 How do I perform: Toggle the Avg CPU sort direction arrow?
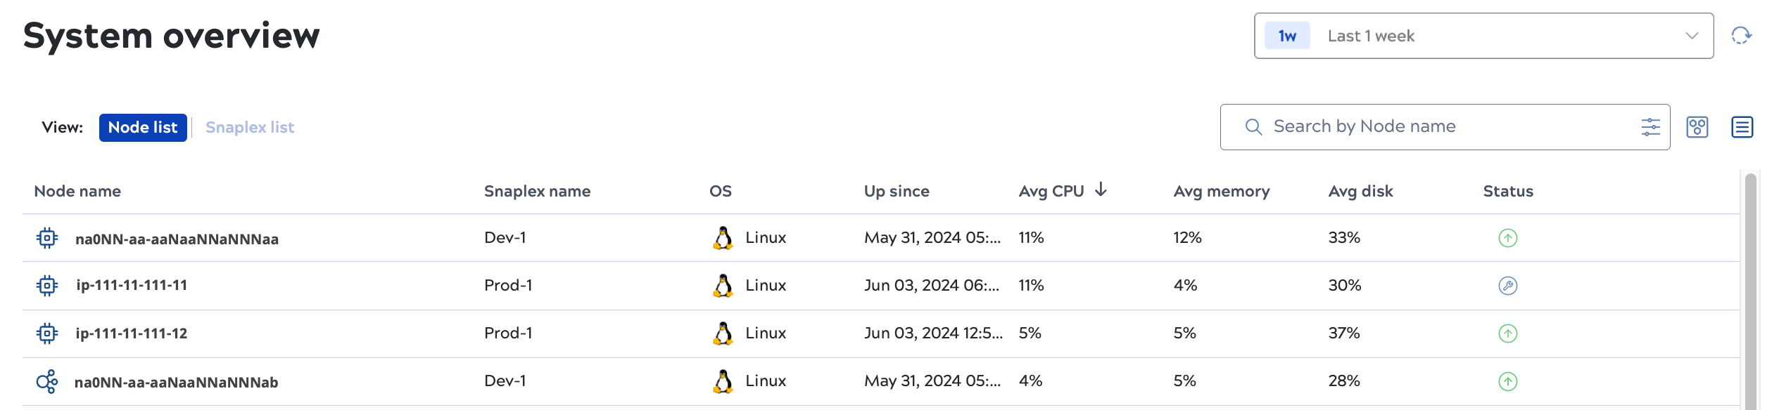pyautogui.click(x=1100, y=190)
